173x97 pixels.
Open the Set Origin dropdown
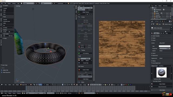tap(8, 27)
